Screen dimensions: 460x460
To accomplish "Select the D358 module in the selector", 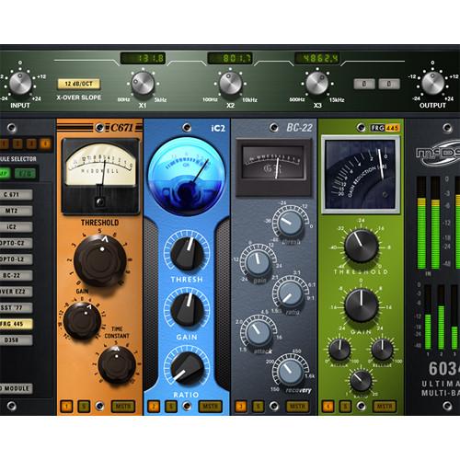I will click(x=16, y=339).
